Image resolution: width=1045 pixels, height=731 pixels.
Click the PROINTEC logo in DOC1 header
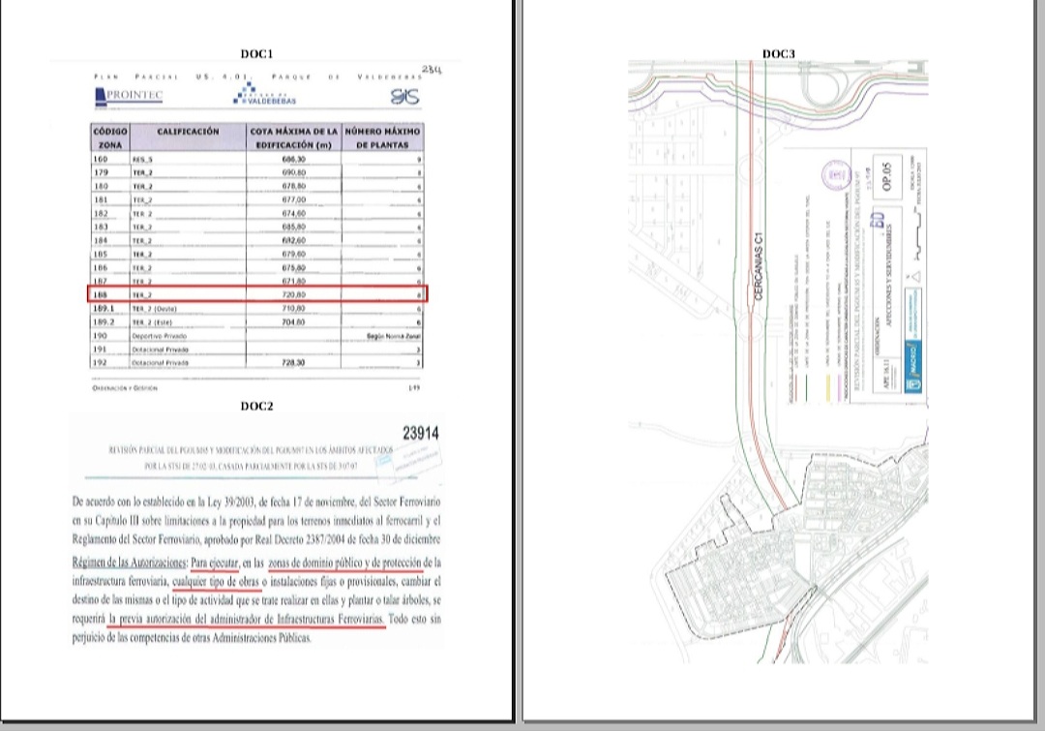[x=130, y=96]
